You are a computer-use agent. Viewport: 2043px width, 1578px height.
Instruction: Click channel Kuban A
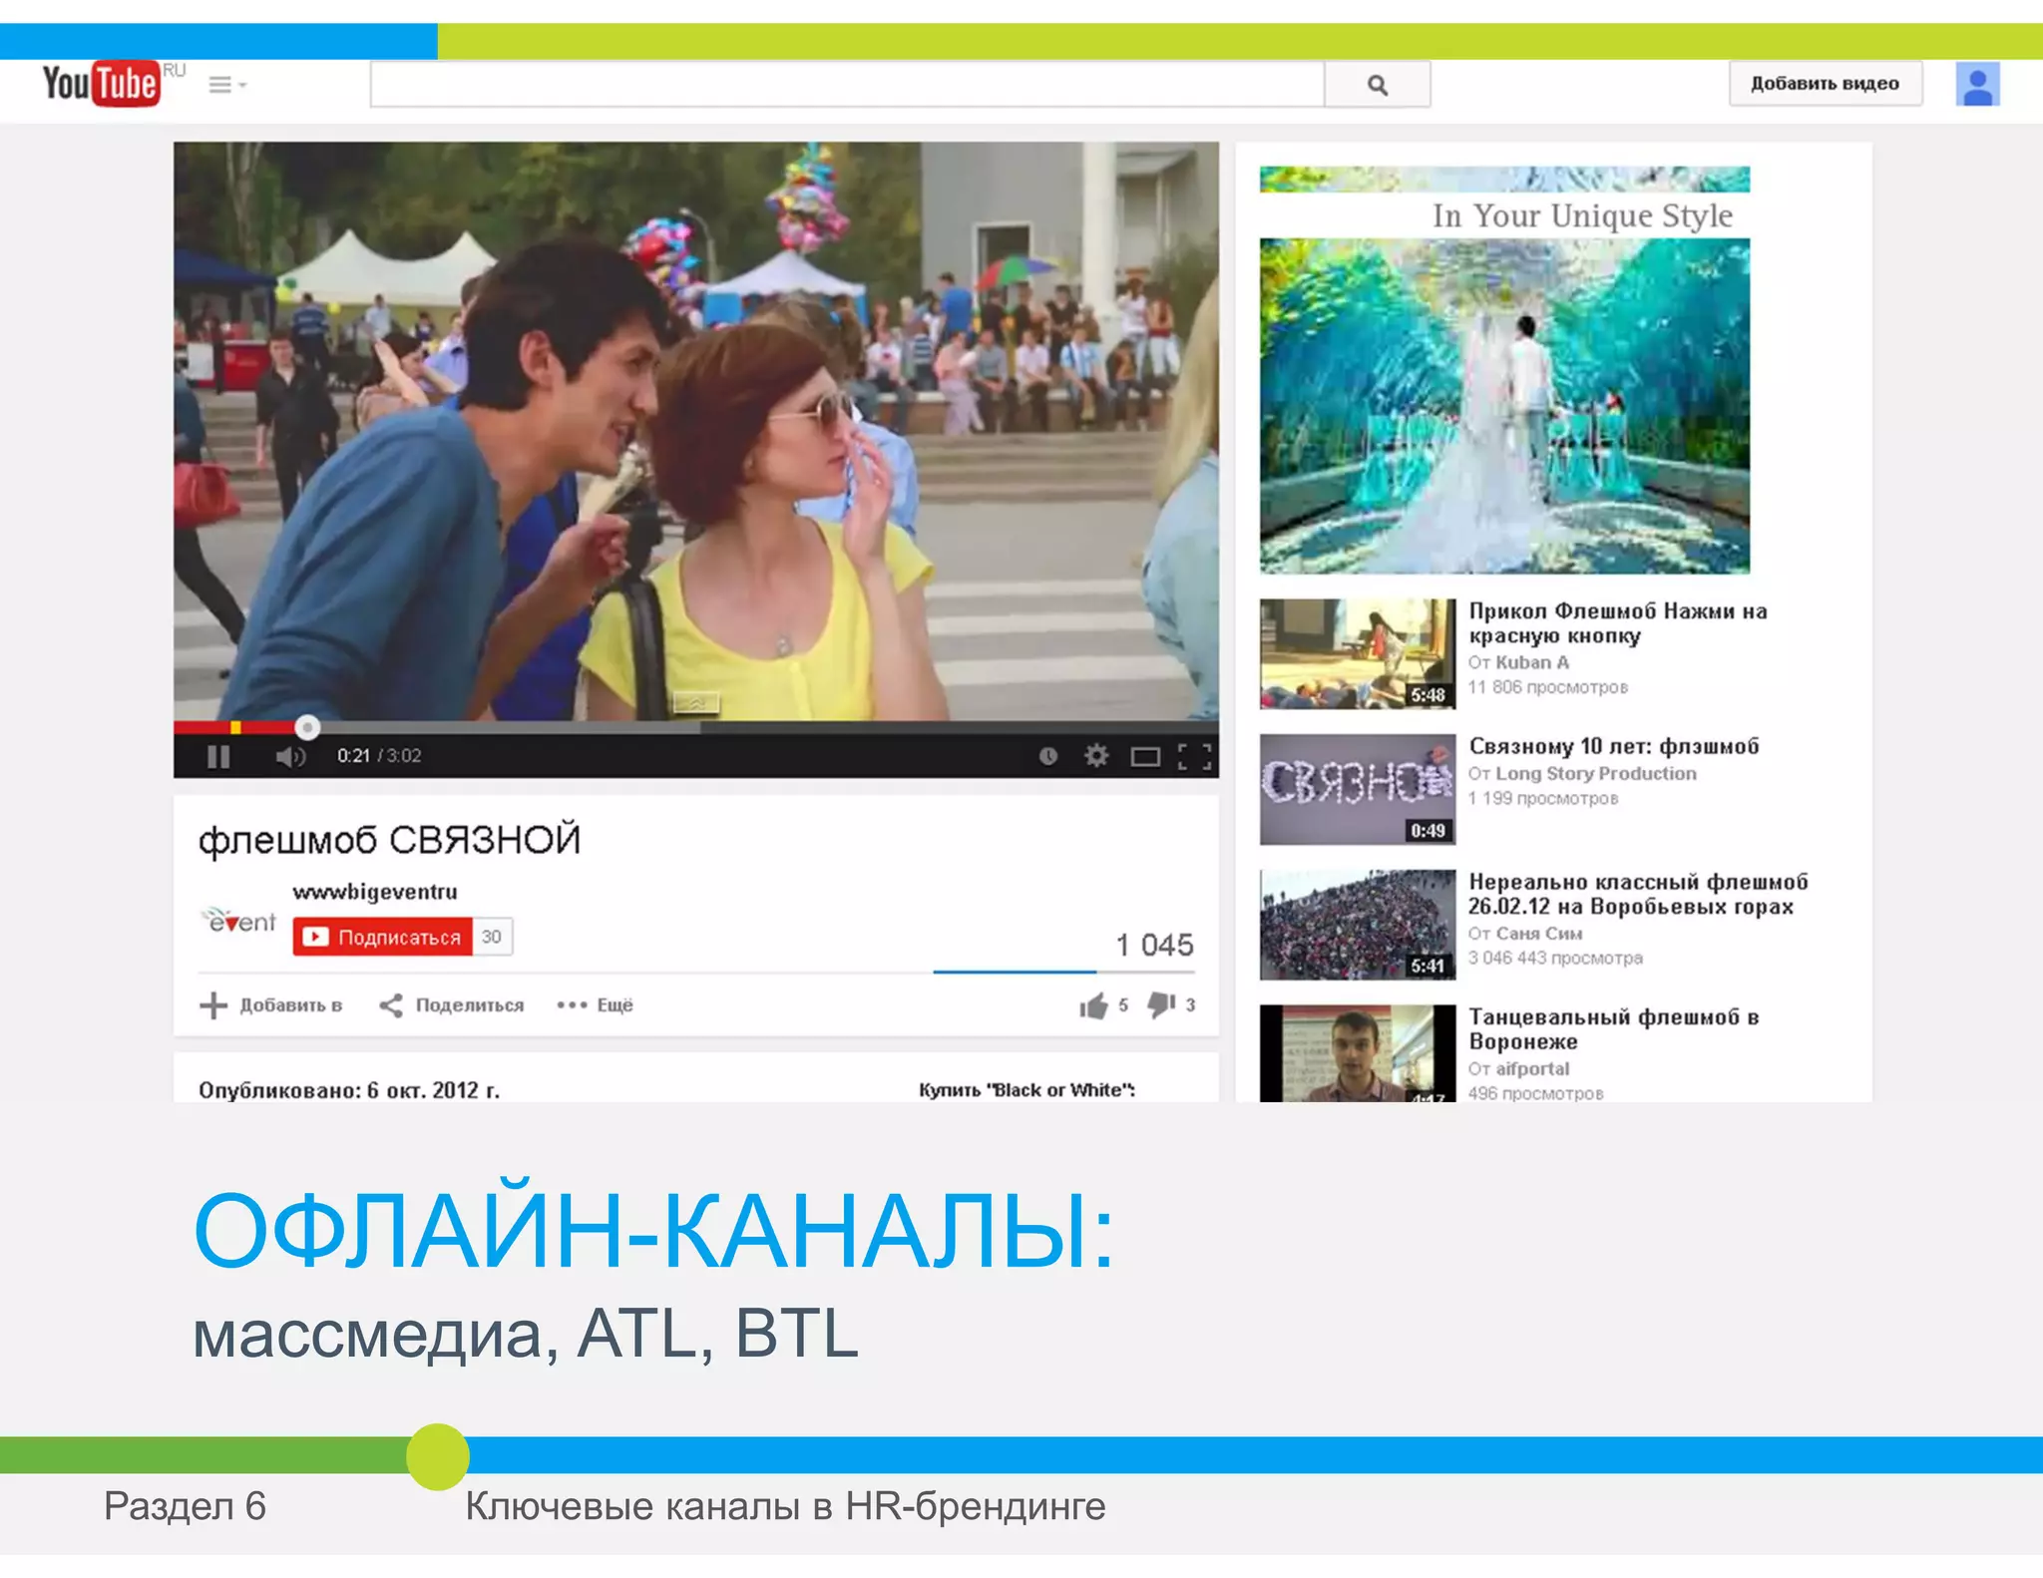[1532, 662]
